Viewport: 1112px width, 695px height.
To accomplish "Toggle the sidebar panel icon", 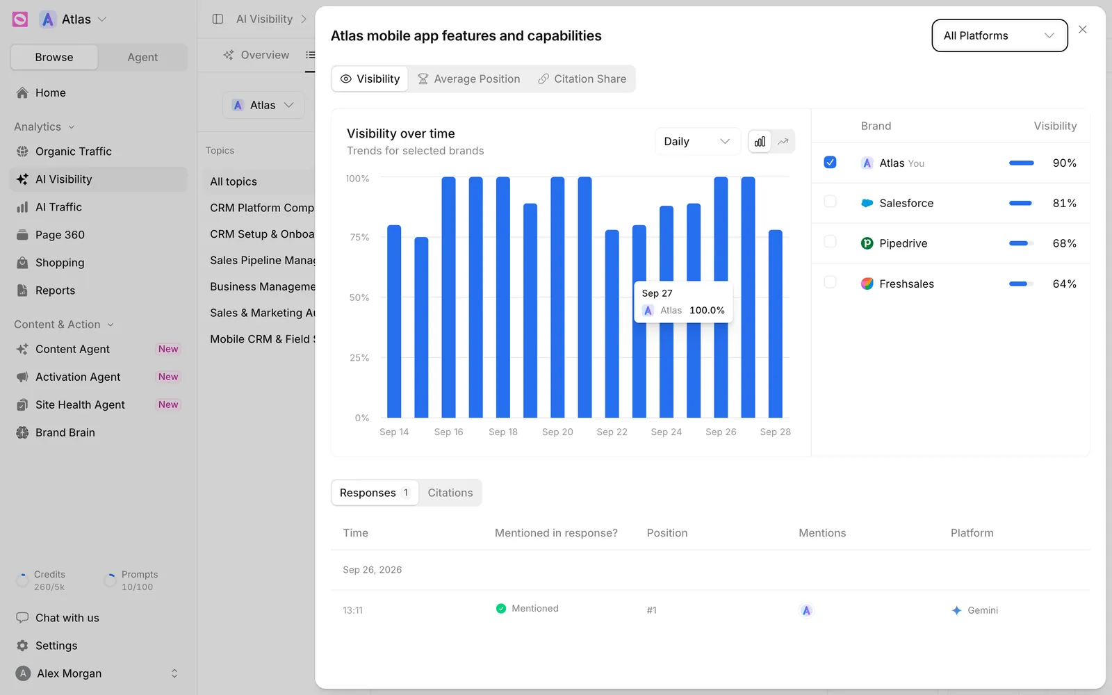I will tap(218, 19).
